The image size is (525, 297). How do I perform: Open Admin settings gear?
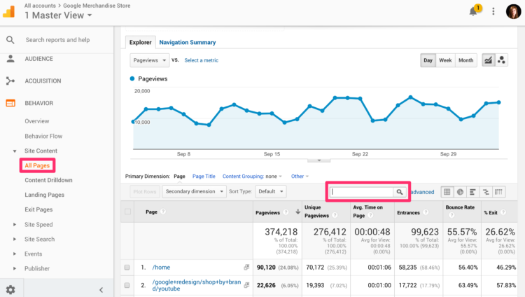tap(10, 289)
